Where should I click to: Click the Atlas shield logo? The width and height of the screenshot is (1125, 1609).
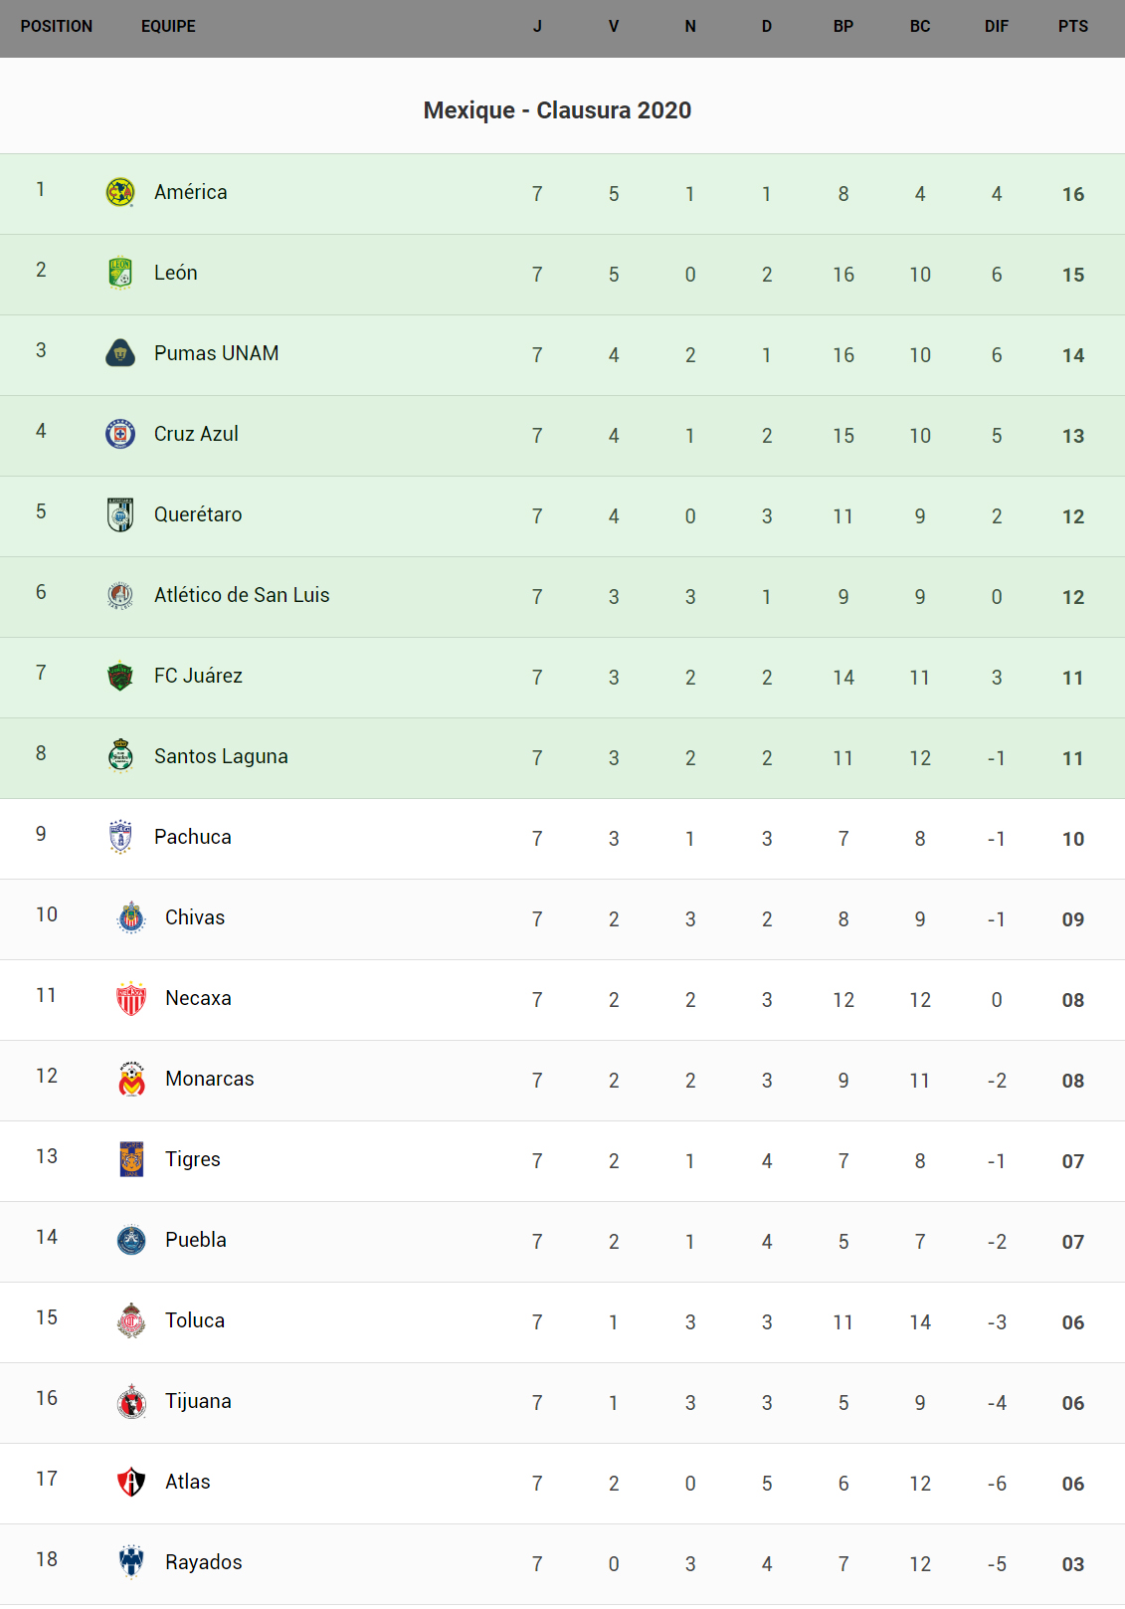click(x=131, y=1482)
